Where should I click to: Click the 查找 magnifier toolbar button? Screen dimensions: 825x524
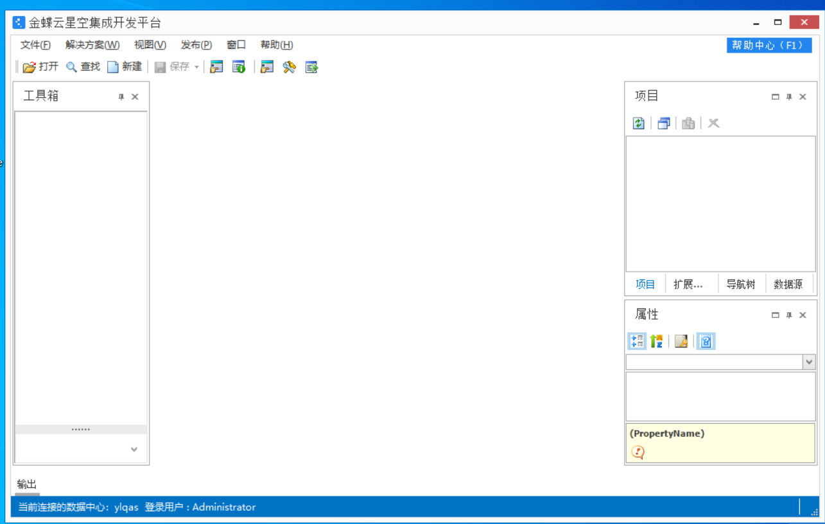click(83, 67)
